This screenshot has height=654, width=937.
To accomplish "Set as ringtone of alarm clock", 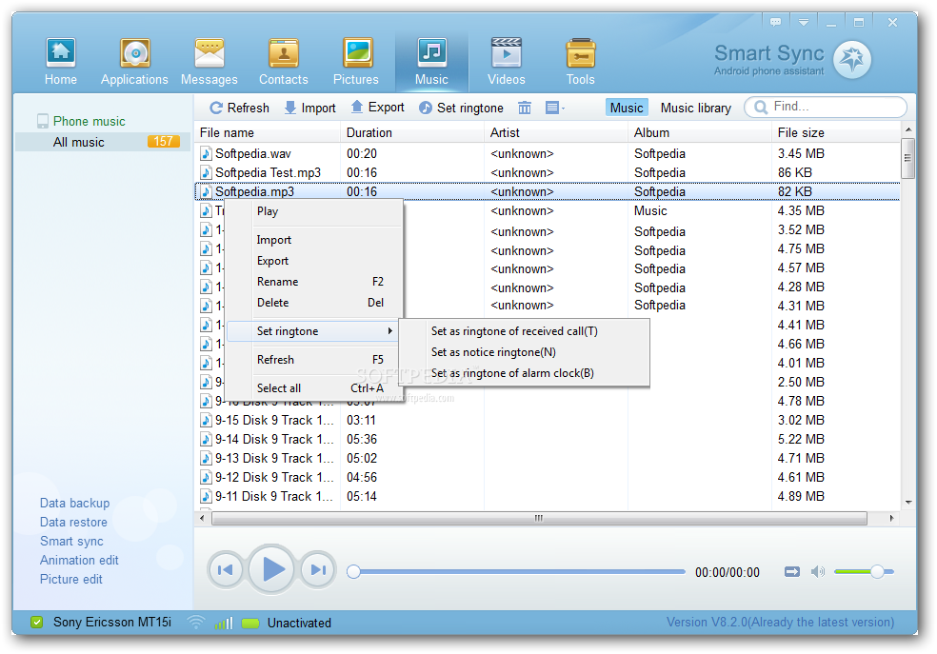I will 524,373.
